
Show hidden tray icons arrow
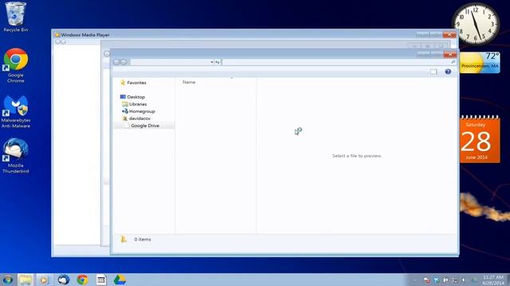(415, 280)
